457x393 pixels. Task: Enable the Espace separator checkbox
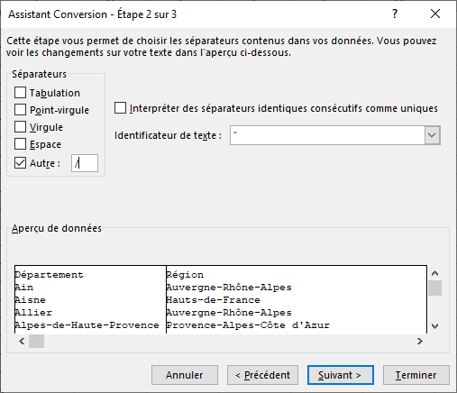(20, 144)
